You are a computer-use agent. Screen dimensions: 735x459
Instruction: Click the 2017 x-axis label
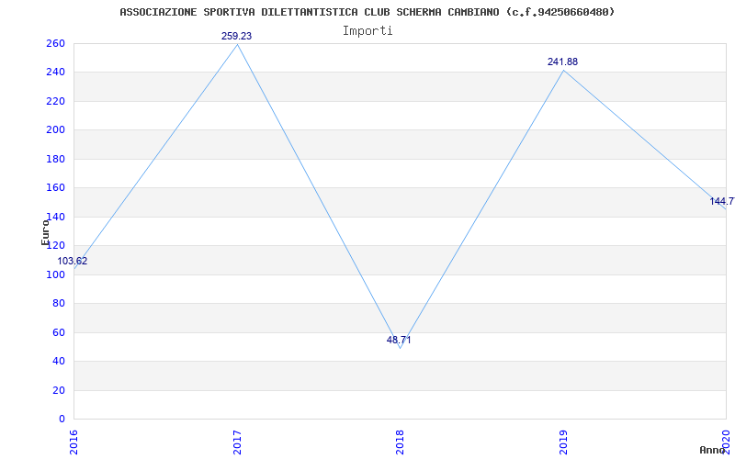(x=237, y=442)
